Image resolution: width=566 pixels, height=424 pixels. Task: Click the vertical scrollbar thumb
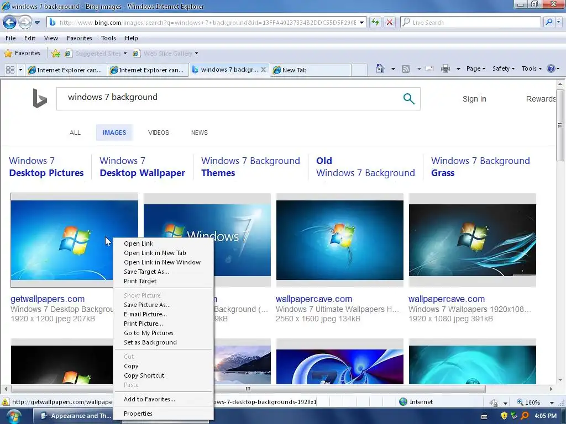click(x=560, y=125)
